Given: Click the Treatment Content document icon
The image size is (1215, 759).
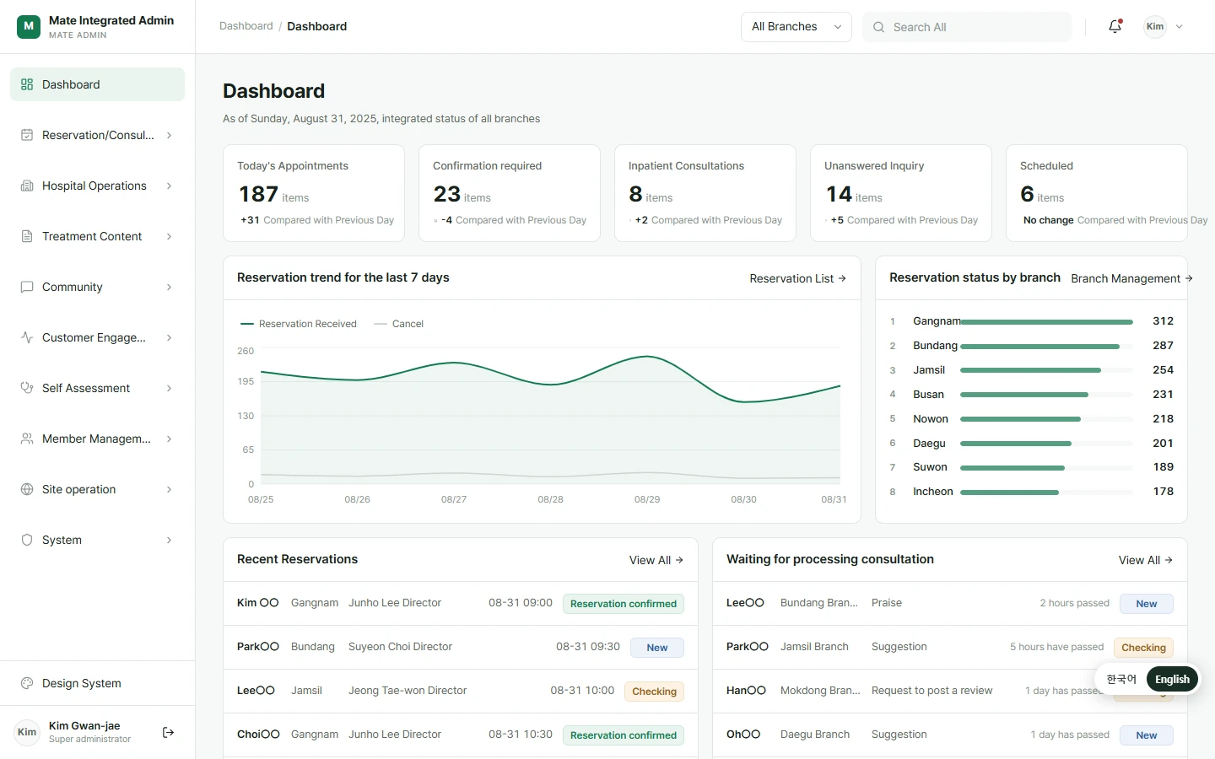Looking at the screenshot, I should [x=27, y=236].
